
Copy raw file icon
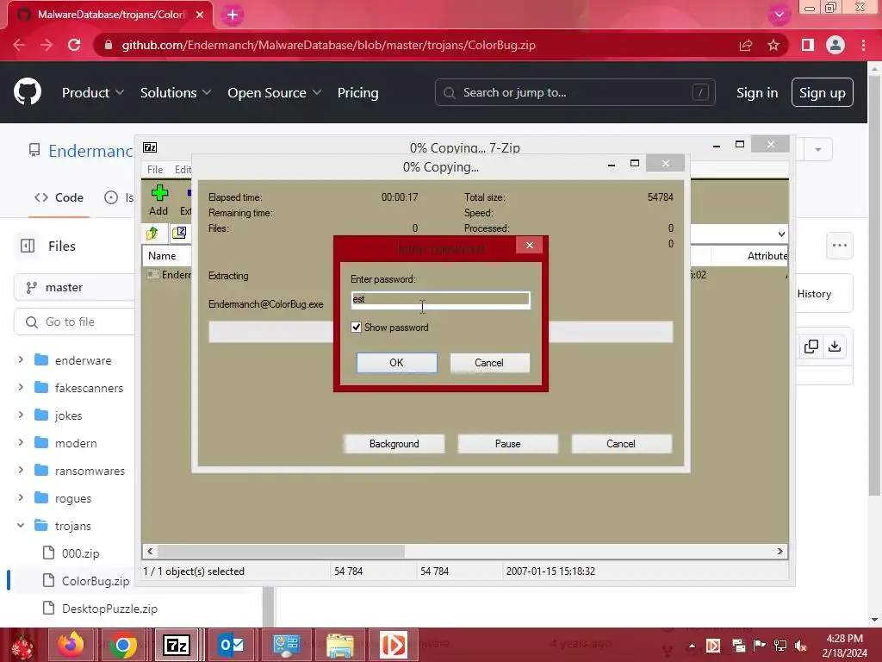(811, 347)
